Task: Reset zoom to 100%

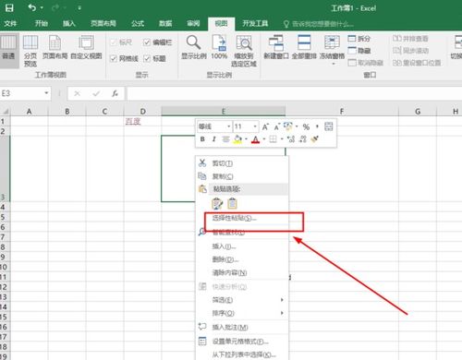Action: click(219, 47)
